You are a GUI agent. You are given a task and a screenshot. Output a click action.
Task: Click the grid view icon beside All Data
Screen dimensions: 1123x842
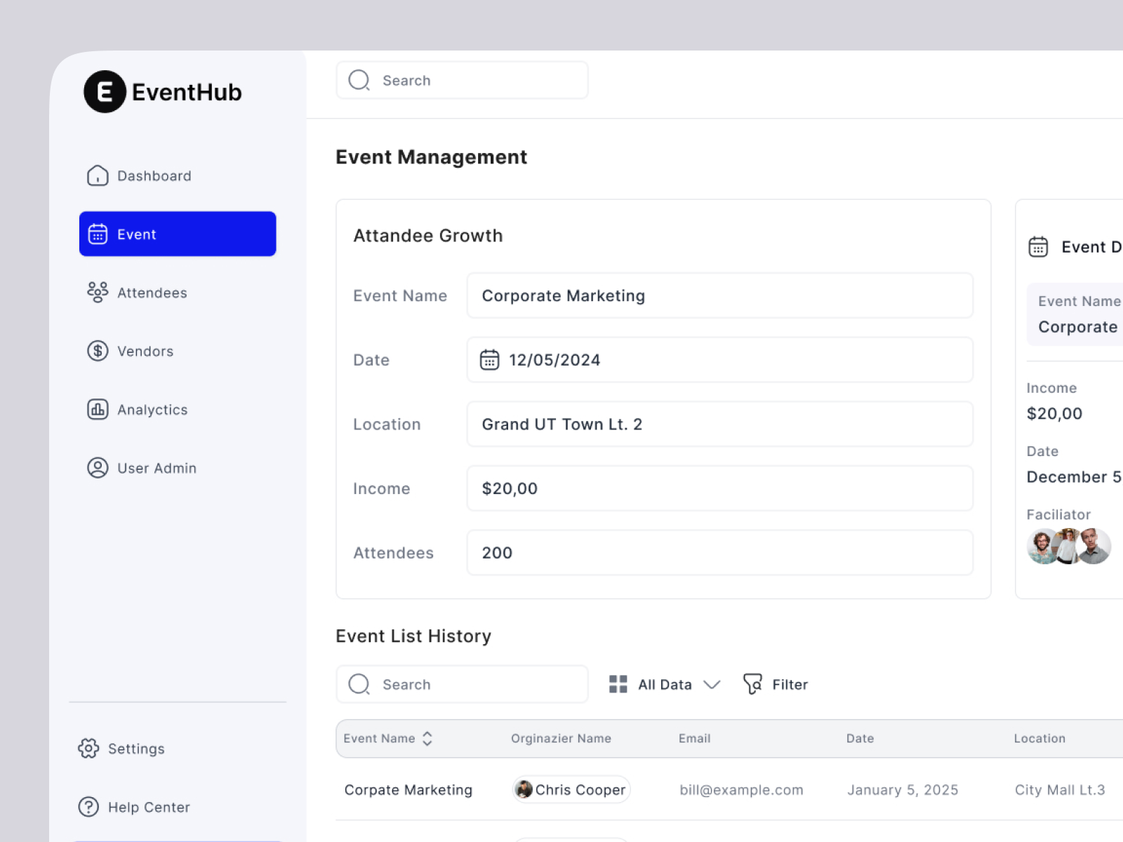[618, 684]
